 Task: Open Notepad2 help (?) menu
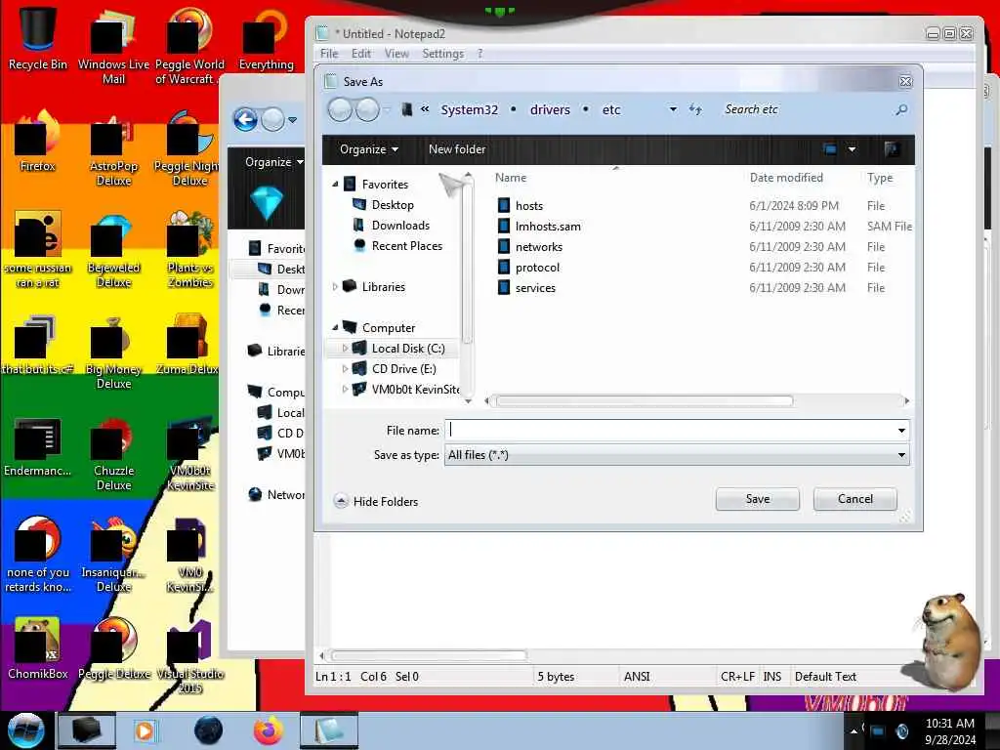(480, 54)
